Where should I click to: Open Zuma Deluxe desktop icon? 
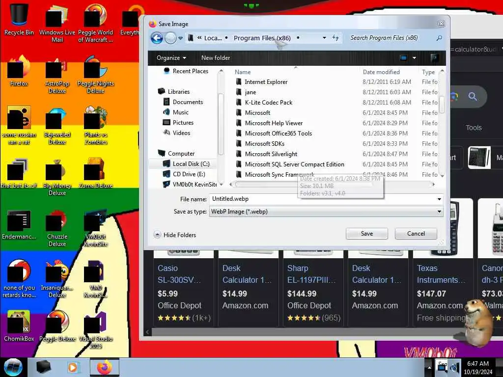95,172
